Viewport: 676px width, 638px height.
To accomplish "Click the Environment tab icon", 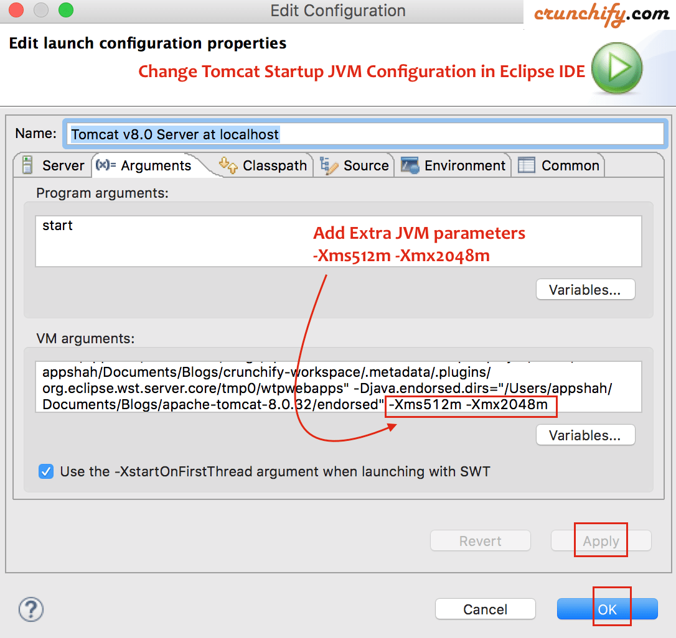I will [x=410, y=165].
